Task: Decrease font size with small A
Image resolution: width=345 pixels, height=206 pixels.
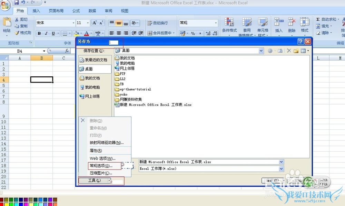Action: pos(101,23)
